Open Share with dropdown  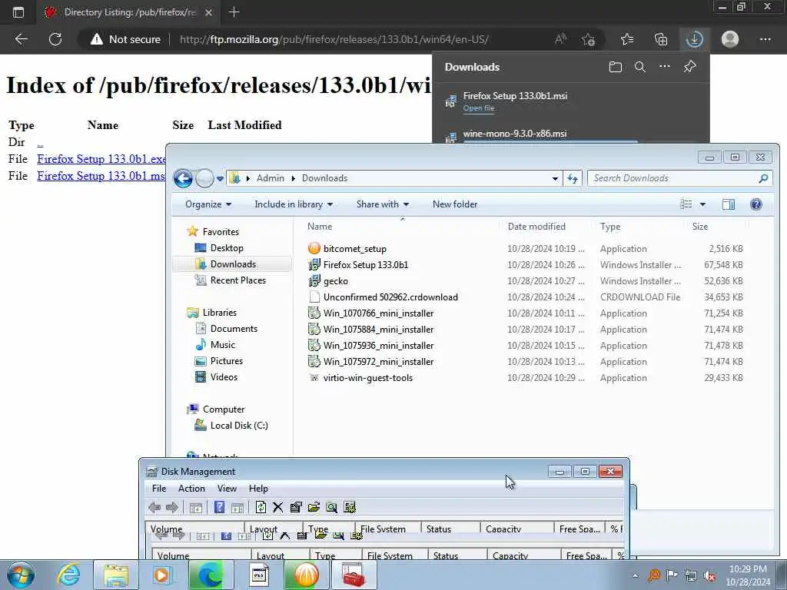383,204
